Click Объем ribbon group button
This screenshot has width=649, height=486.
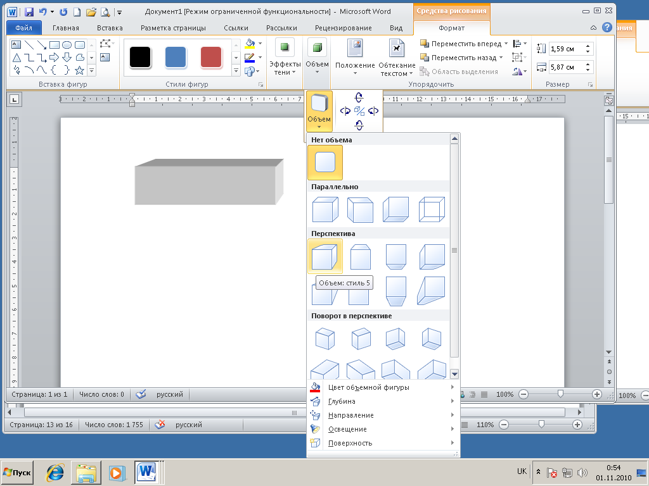coord(317,56)
